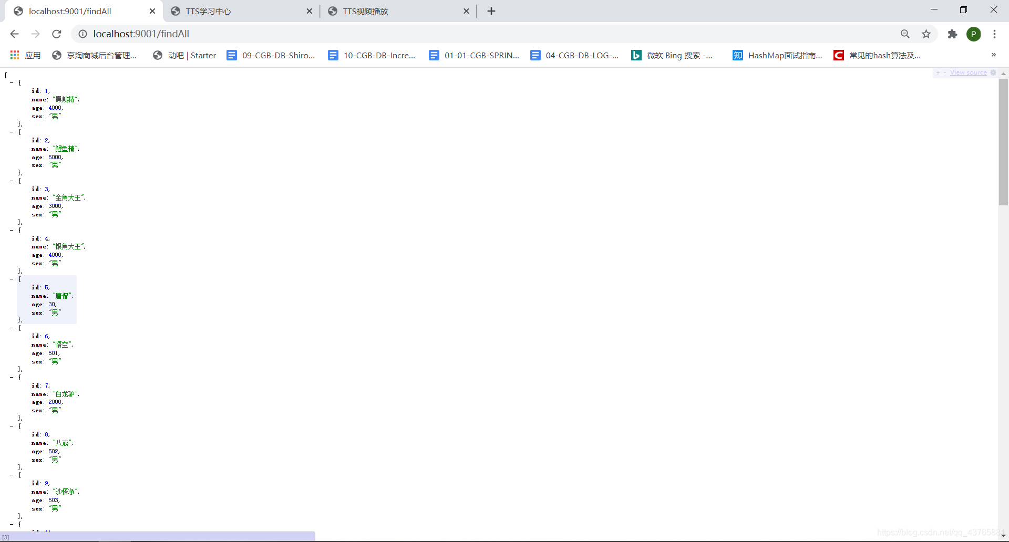Open the zoom magnifier in address bar
Screen dimensions: 1009x542
(905, 34)
